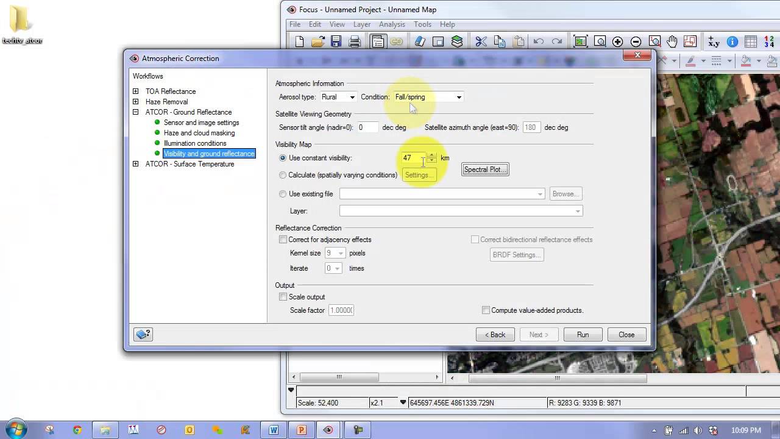Enable Correct for adjacency effects

pos(283,240)
